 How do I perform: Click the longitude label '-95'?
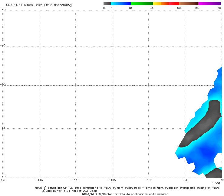pos(185,180)
